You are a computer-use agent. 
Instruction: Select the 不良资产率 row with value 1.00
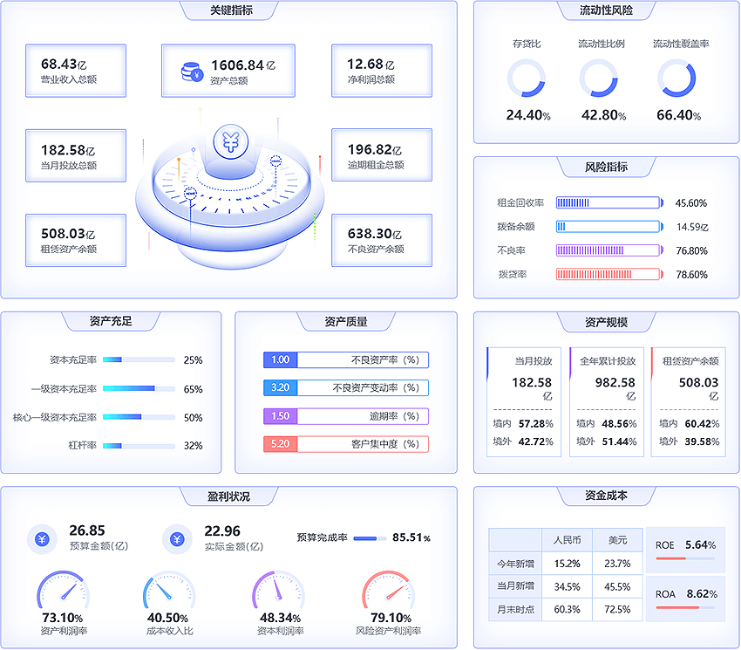(346, 359)
